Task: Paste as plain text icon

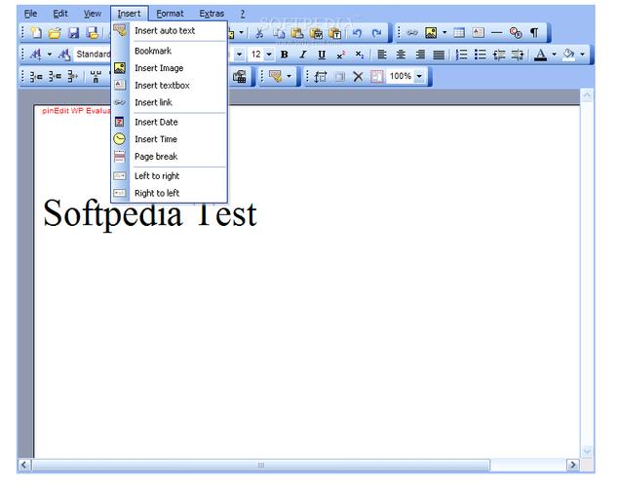Action: point(335,33)
